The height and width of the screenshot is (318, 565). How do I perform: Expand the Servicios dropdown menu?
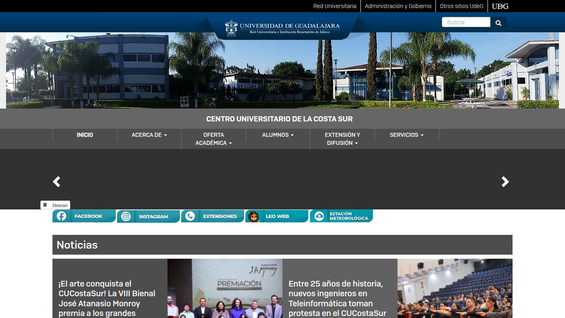pos(406,135)
